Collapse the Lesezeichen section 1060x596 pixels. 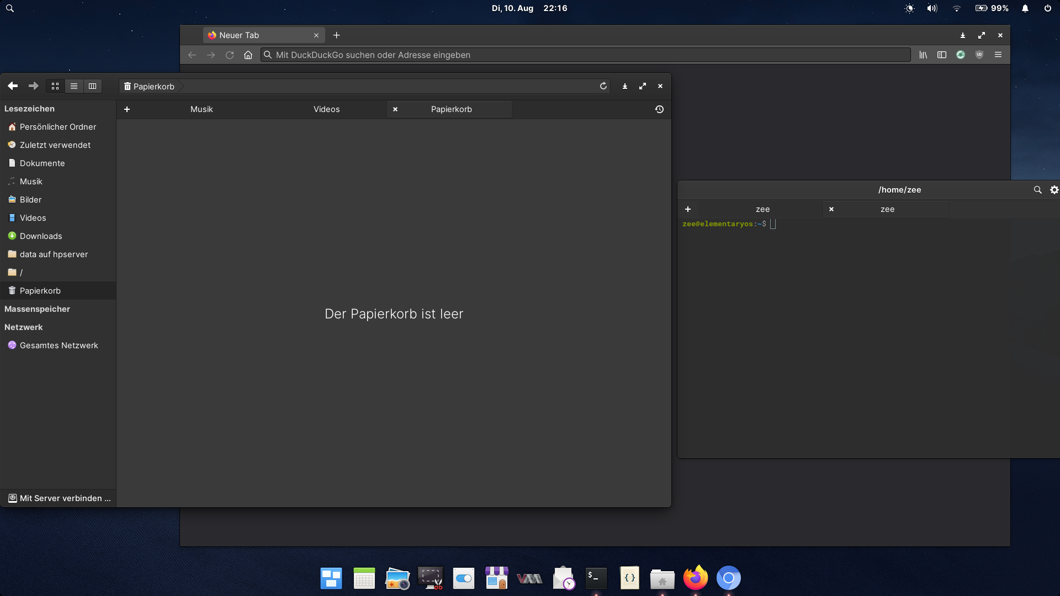click(x=29, y=109)
